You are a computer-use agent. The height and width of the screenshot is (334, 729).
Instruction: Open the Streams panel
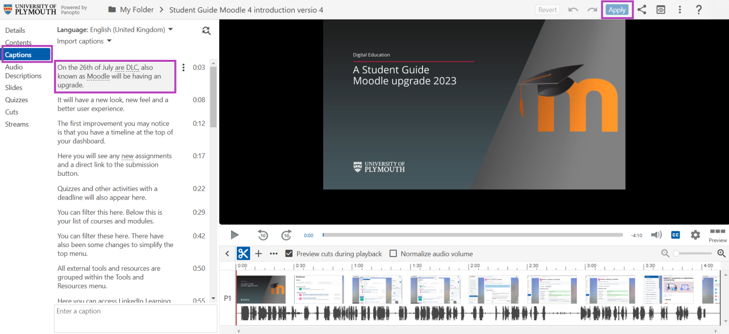click(17, 124)
